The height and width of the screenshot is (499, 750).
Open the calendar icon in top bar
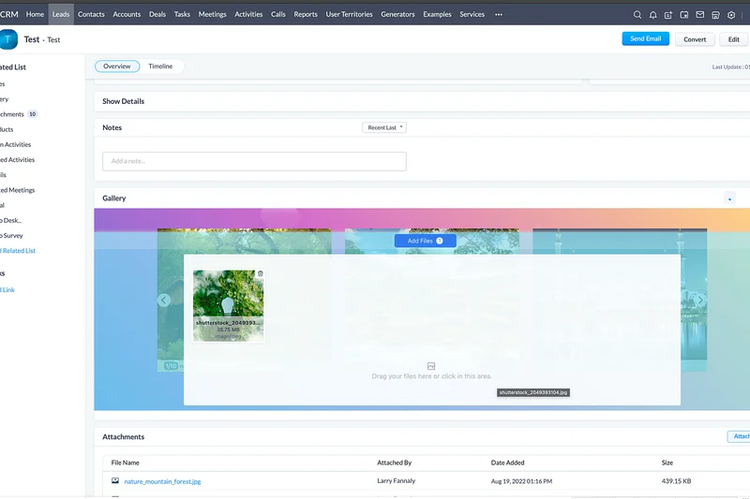coord(684,15)
